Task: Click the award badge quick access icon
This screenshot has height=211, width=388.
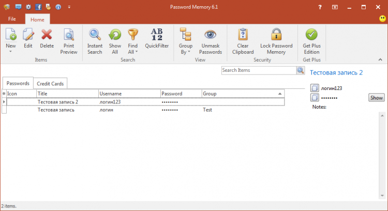Action: [48, 7]
